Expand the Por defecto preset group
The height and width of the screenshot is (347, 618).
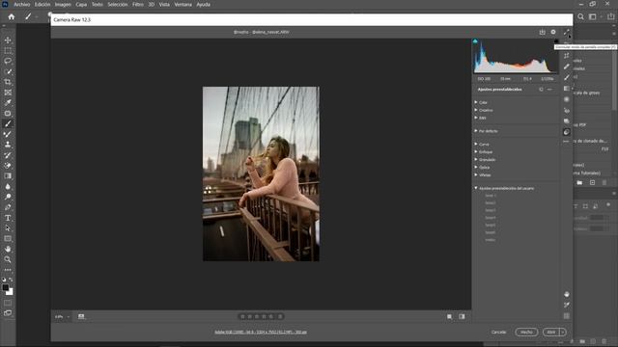(476, 131)
